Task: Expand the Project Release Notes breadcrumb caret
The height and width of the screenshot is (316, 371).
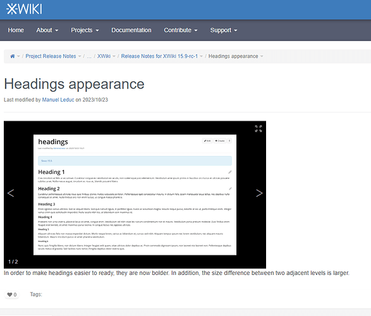Action: point(80,56)
